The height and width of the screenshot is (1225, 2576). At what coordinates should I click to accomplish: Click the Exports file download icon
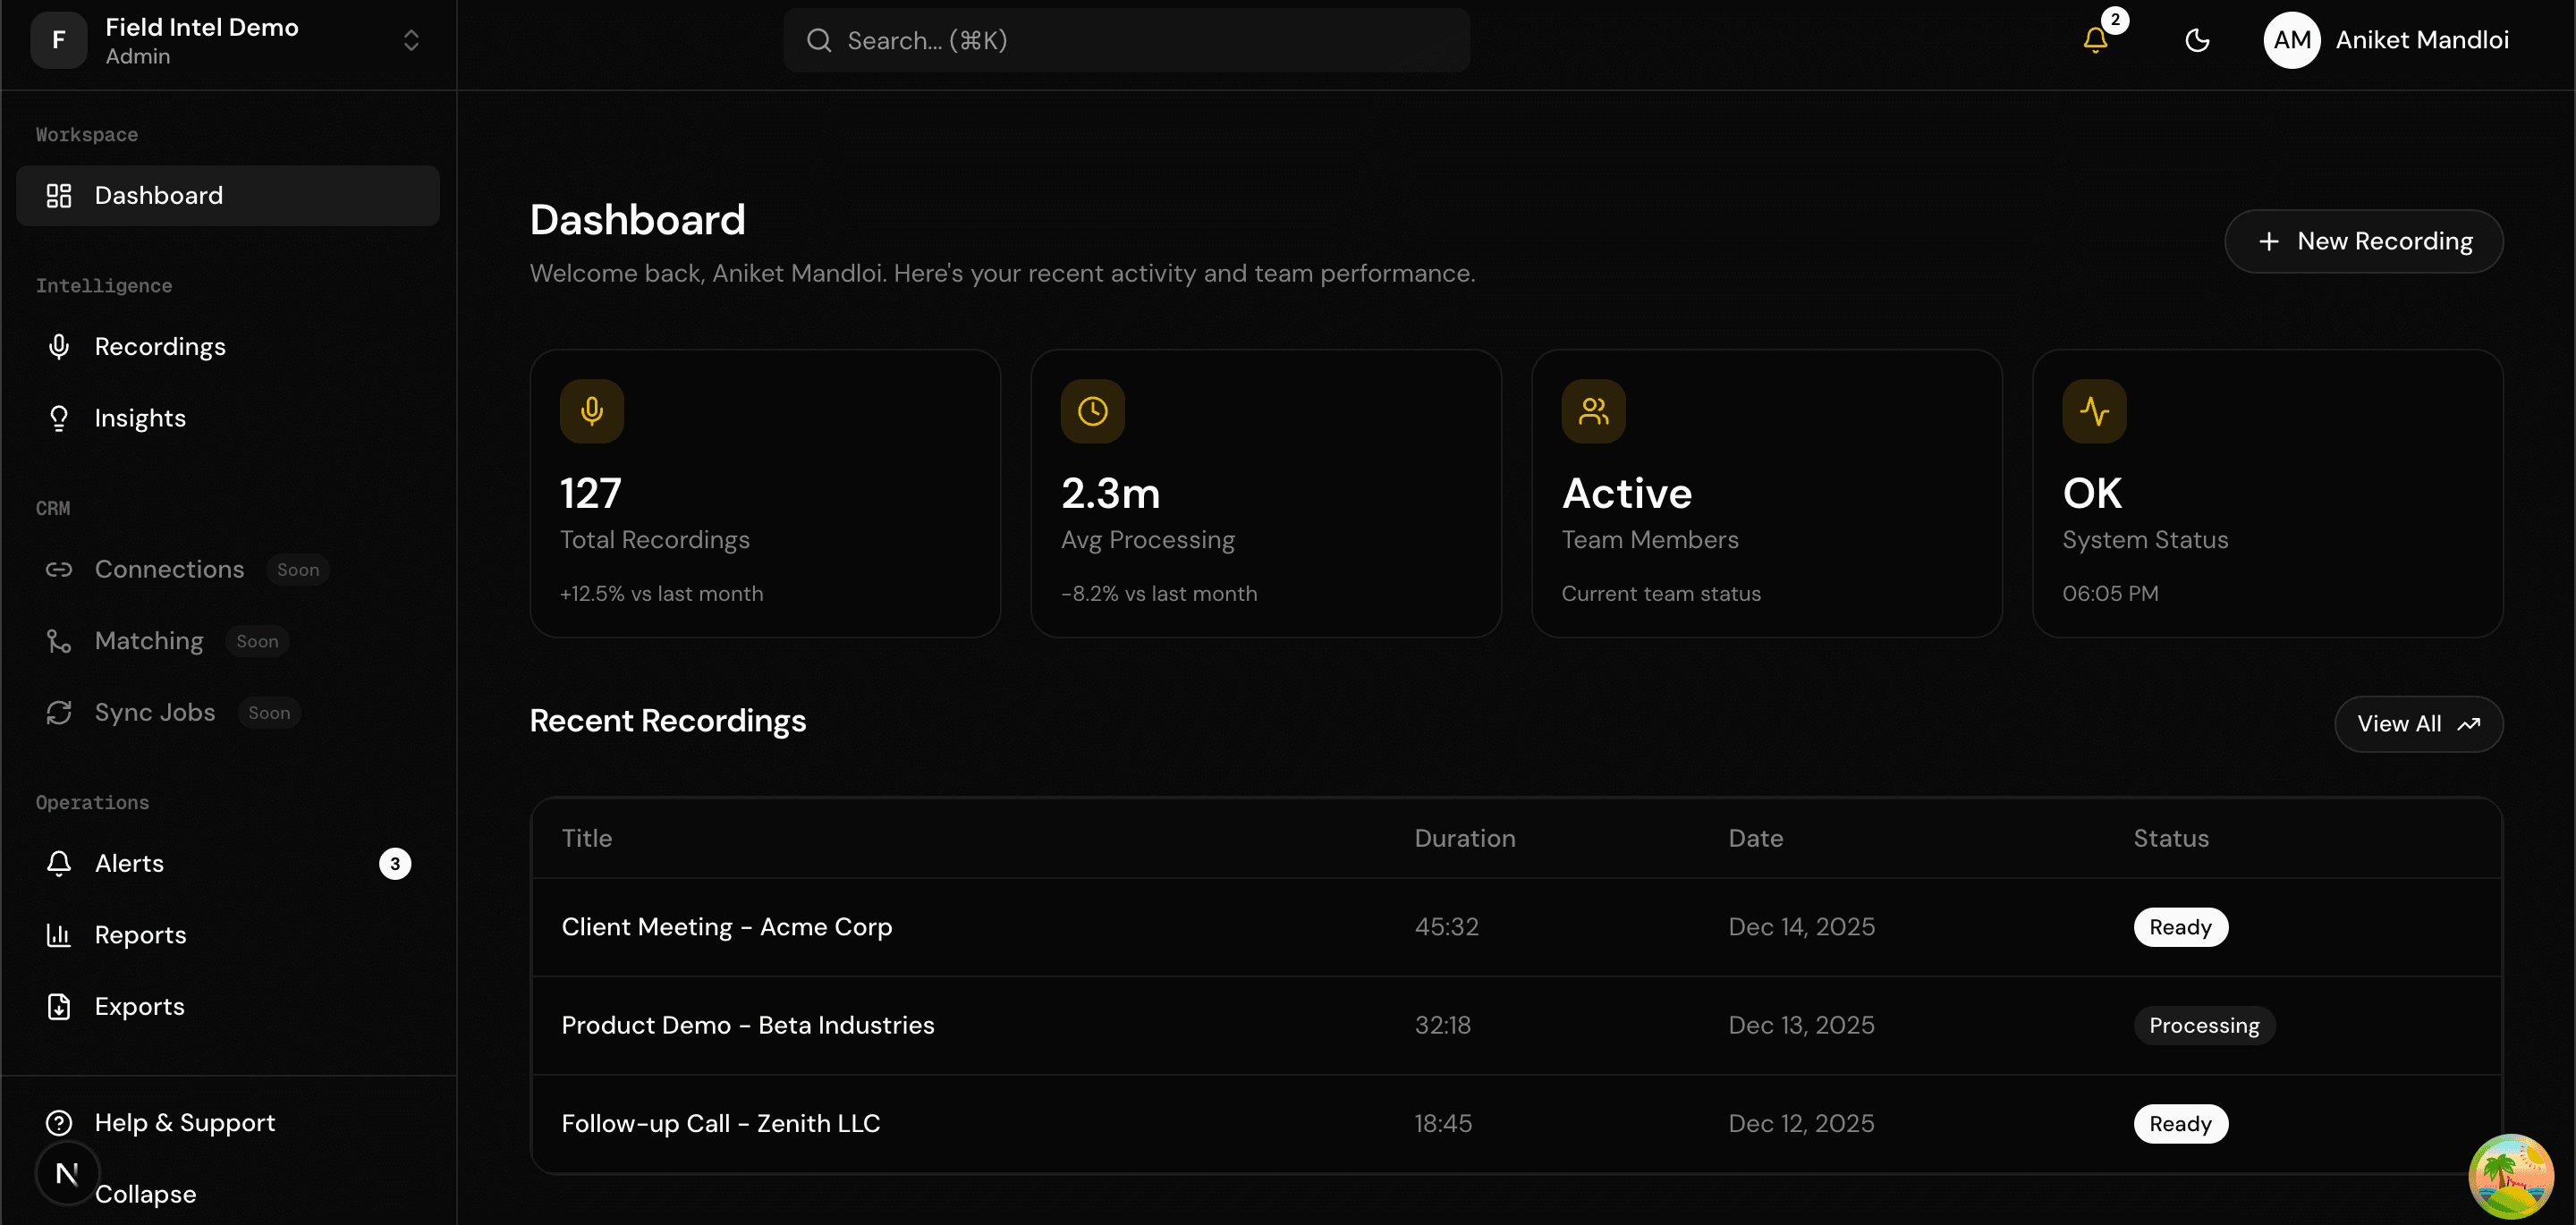(59, 1006)
